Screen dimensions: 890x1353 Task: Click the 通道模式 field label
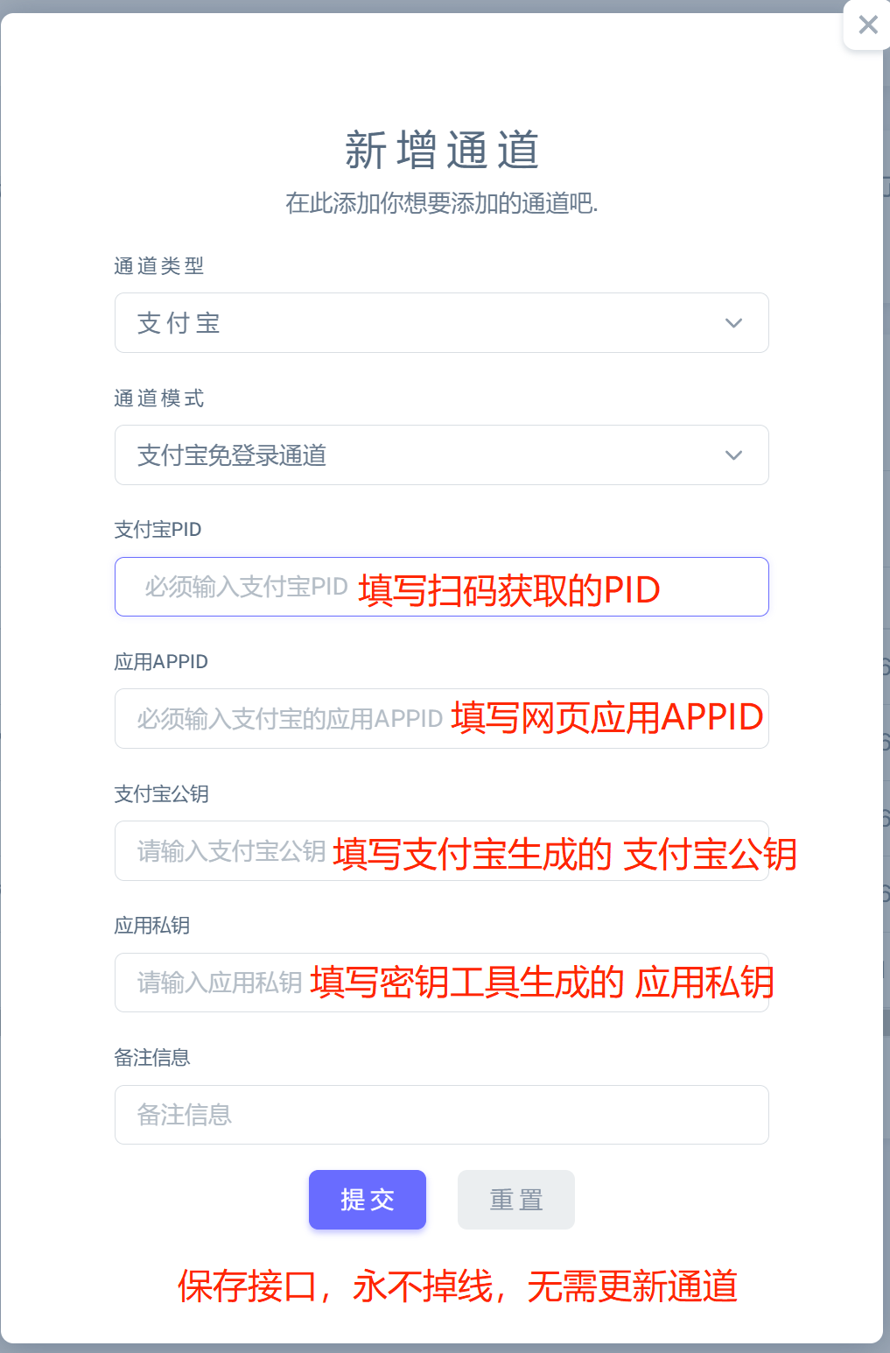pyautogui.click(x=159, y=398)
